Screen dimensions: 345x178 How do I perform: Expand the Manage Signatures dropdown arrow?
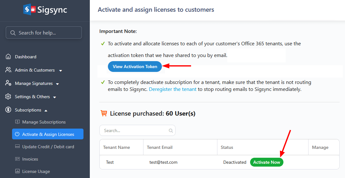coord(57,84)
